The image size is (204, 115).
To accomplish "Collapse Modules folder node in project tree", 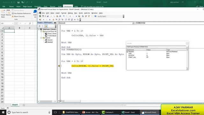I will [x=41, y=38].
